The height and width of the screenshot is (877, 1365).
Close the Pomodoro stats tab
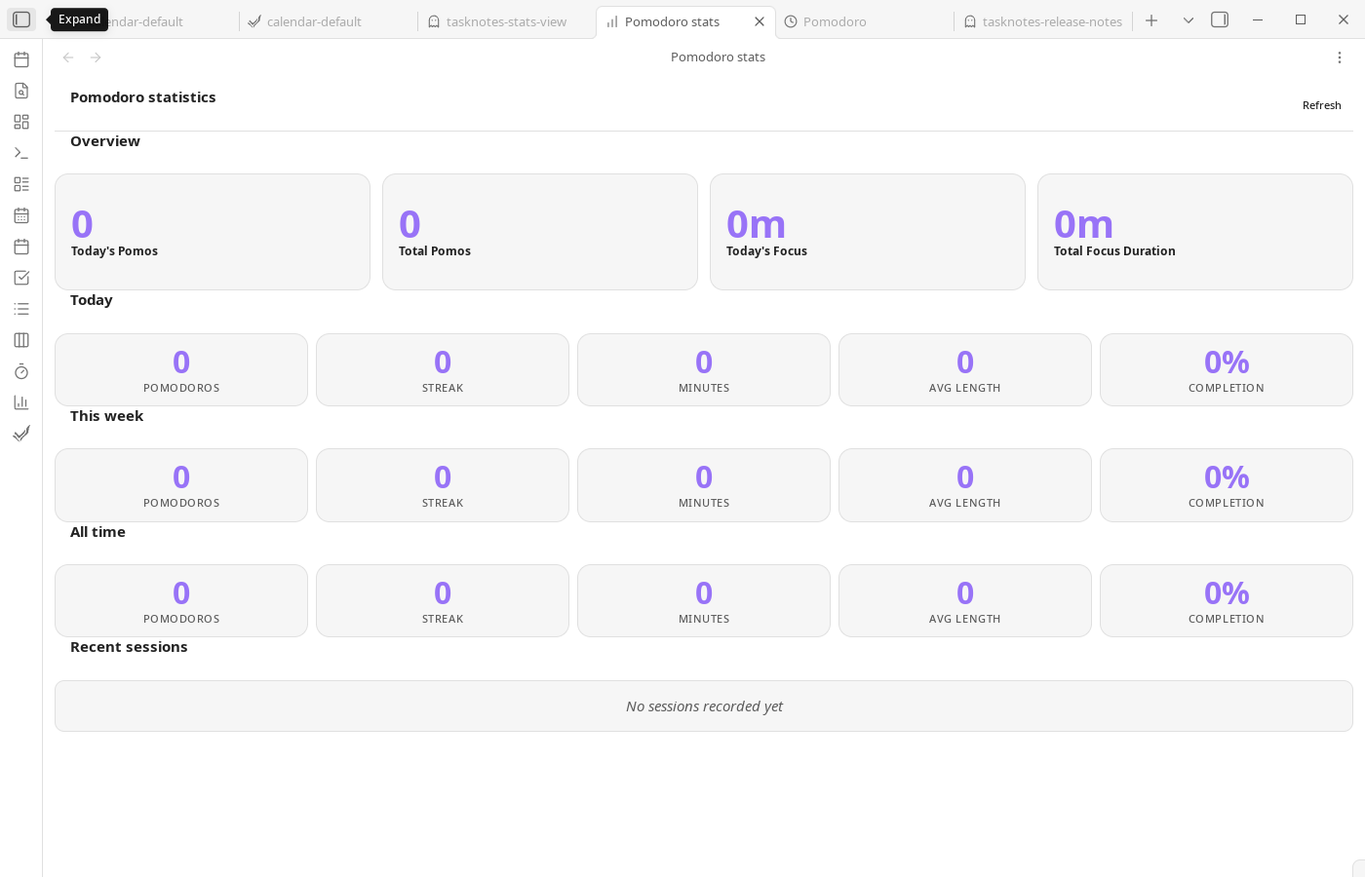760,21
